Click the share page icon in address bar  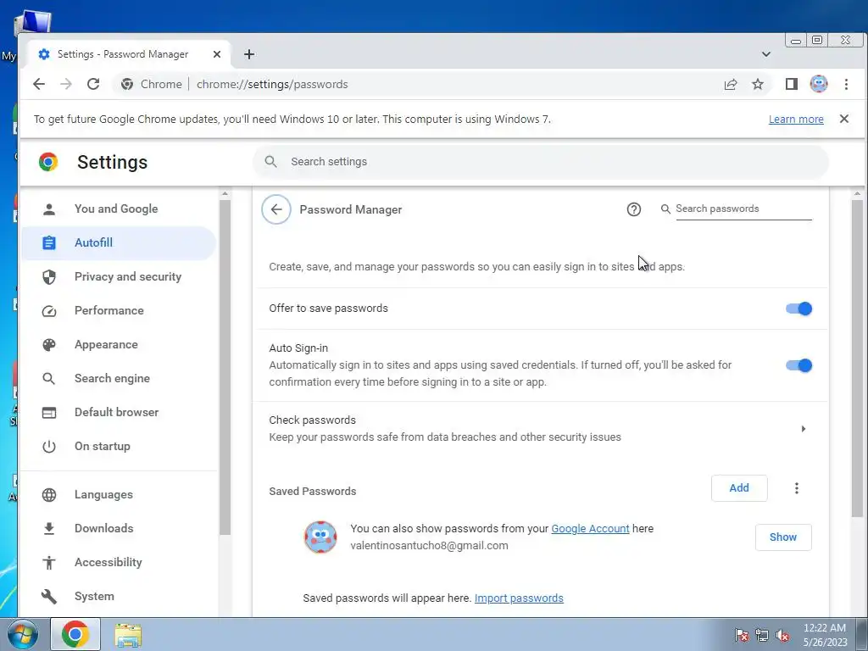(731, 84)
